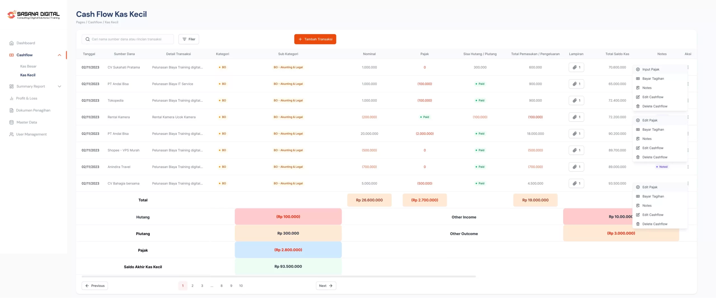Collapse the Cashflow sidebar section

59,55
